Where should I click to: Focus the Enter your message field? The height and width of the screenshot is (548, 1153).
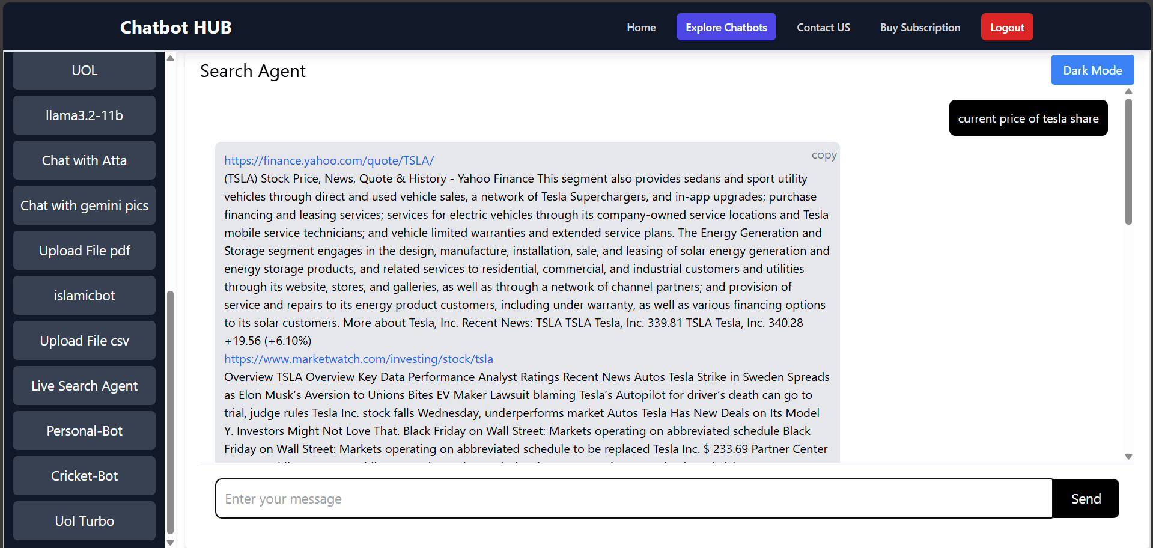634,499
